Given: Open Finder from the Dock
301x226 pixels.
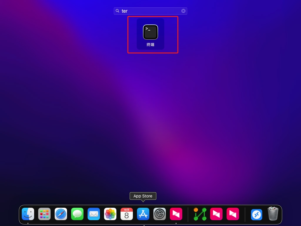Looking at the screenshot, I should [x=28, y=214].
